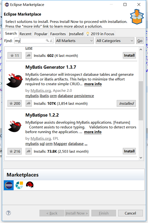Click the MyBatis Generator 1.3.7 title
This screenshot has width=148, height=223.
pyautogui.click(x=51, y=67)
